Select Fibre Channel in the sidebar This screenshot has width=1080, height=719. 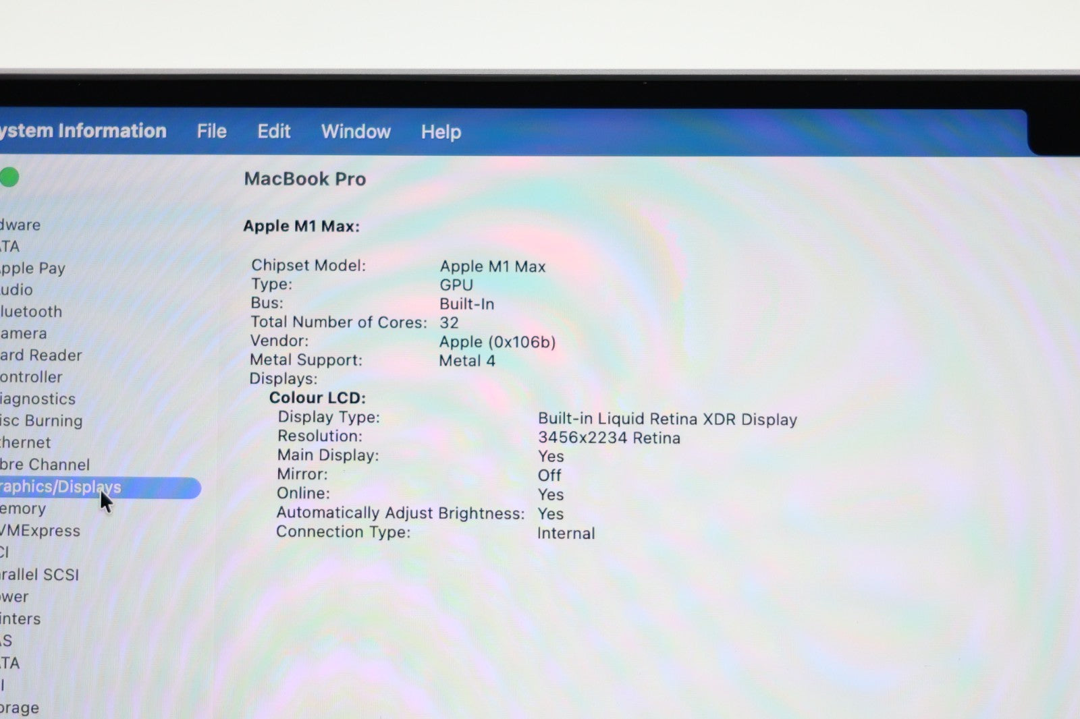click(x=45, y=465)
